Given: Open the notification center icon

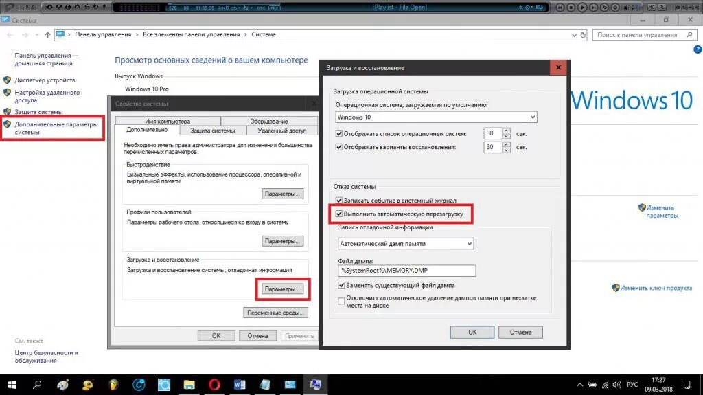Looking at the screenshot, I should [x=686, y=385].
